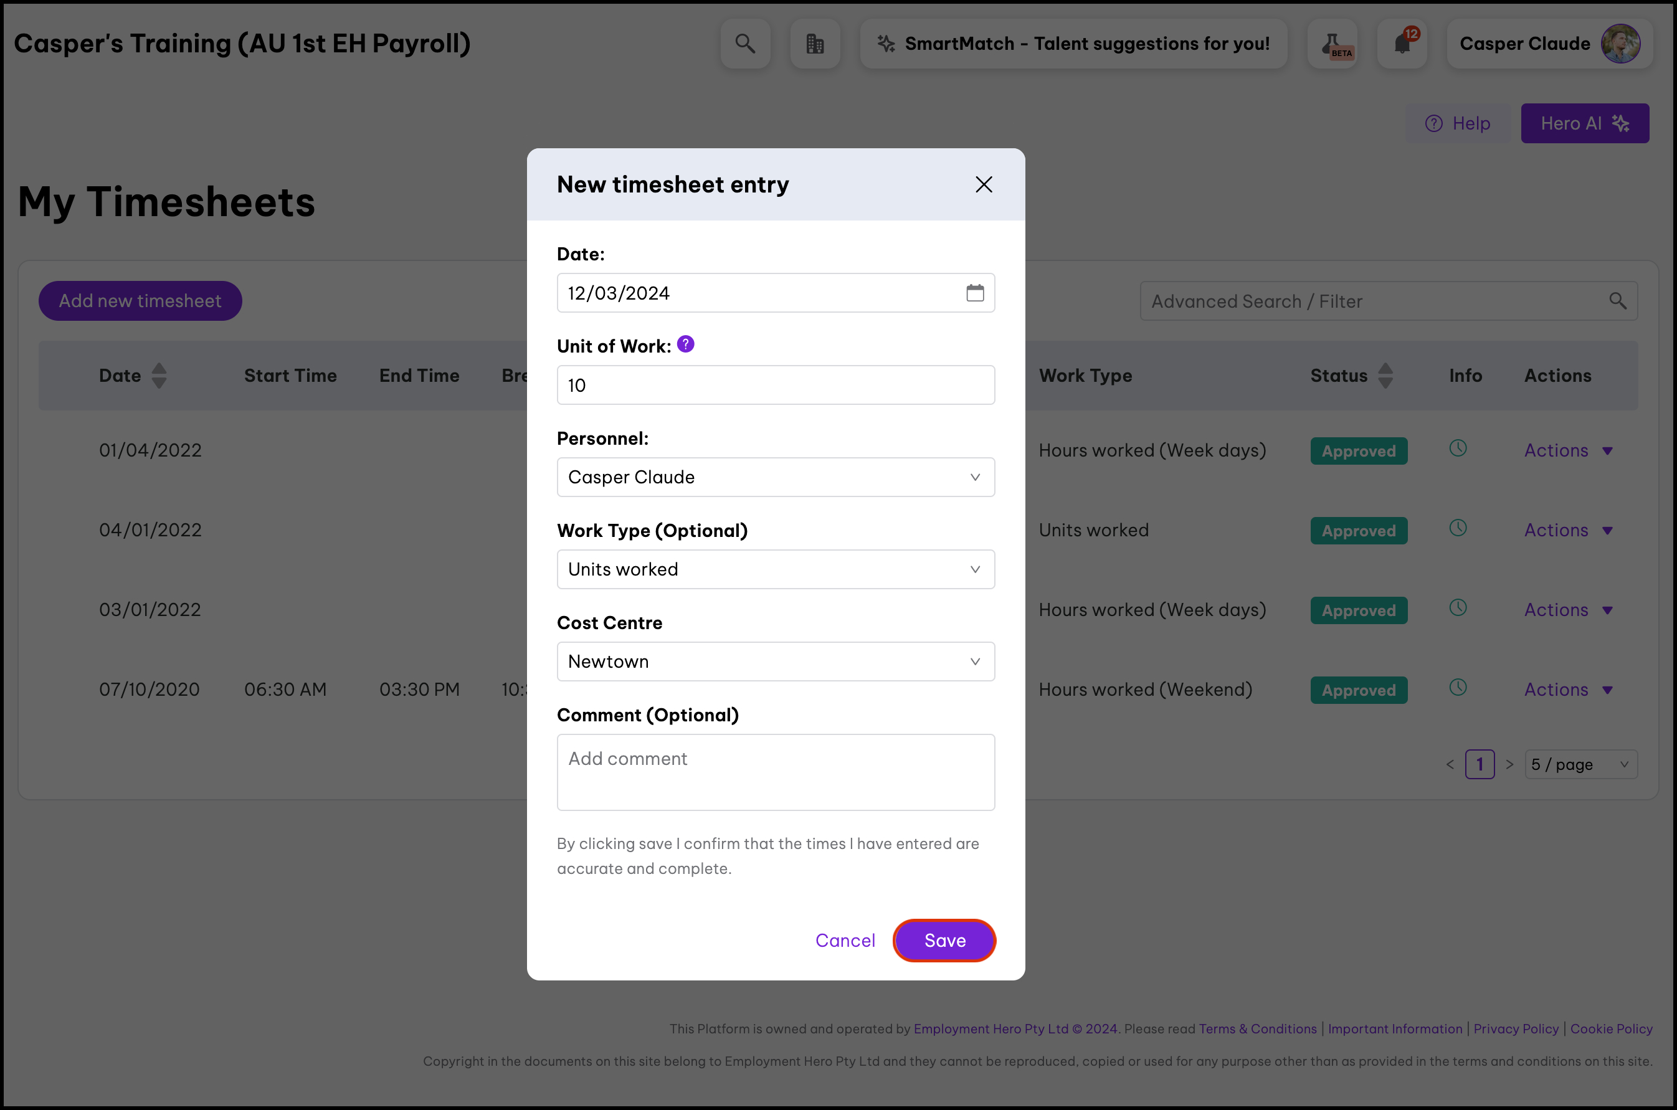Click the Advanced Search magnifier icon
The width and height of the screenshot is (1677, 1110).
(x=1618, y=301)
